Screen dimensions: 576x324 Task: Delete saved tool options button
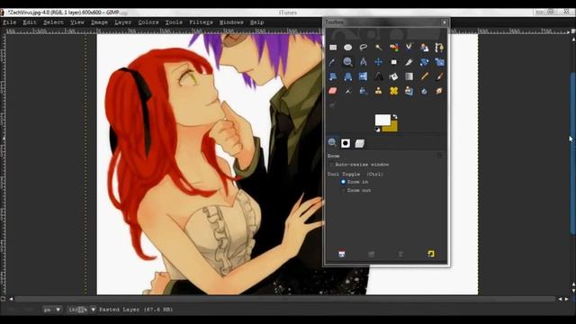pyautogui.click(x=400, y=254)
